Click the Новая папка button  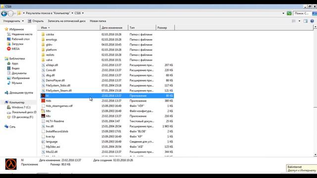pos(98,21)
